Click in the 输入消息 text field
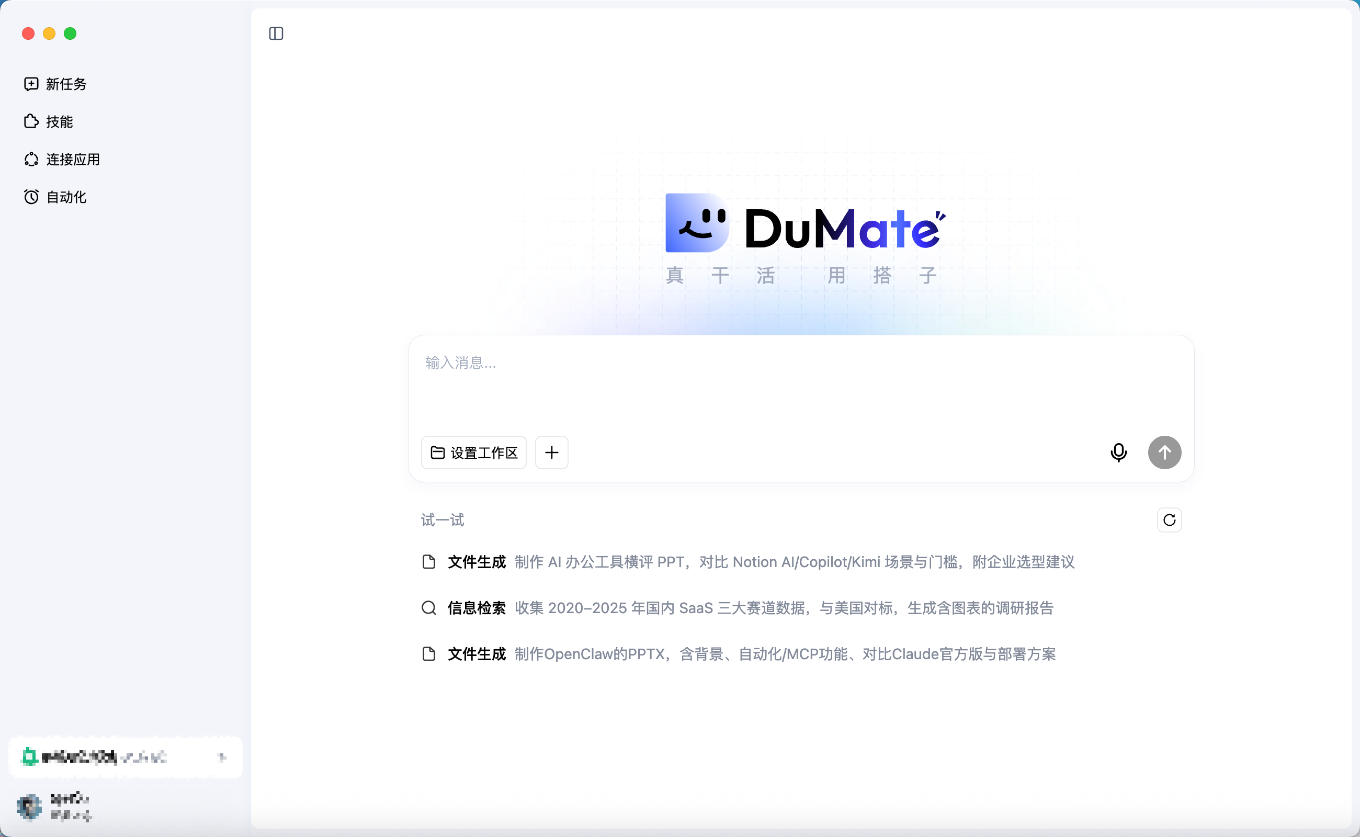 tap(801, 382)
